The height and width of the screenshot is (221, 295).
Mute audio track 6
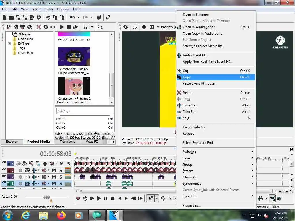[x=54, y=170]
